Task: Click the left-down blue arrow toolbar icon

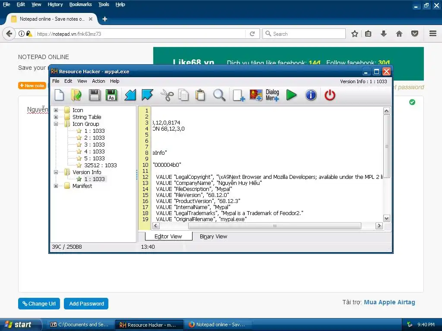Action: [130, 95]
